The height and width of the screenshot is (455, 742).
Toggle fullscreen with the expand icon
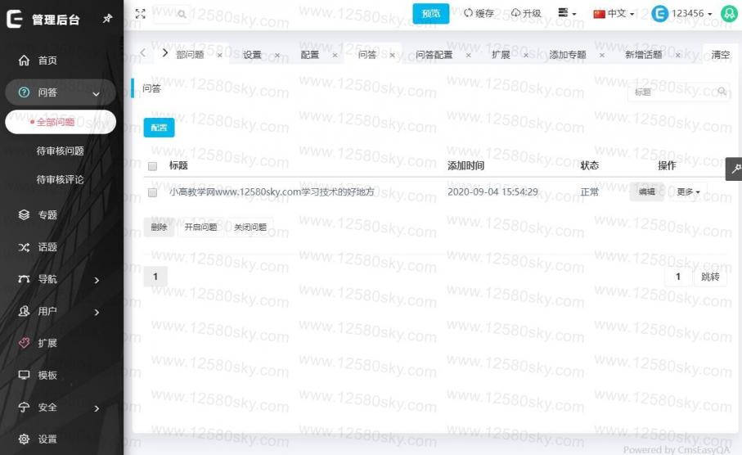click(140, 14)
